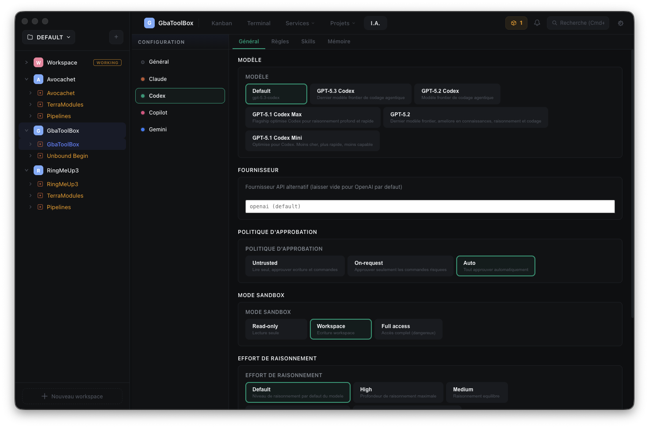
Task: Click the Fournisseur API input field
Action: 430,206
